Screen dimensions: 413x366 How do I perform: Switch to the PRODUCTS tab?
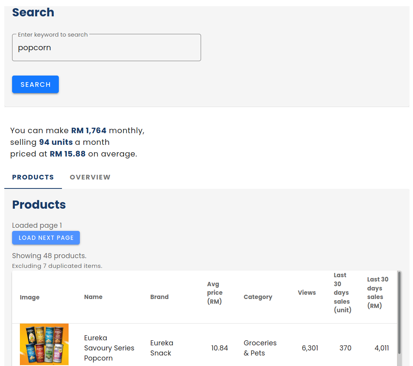pos(33,177)
